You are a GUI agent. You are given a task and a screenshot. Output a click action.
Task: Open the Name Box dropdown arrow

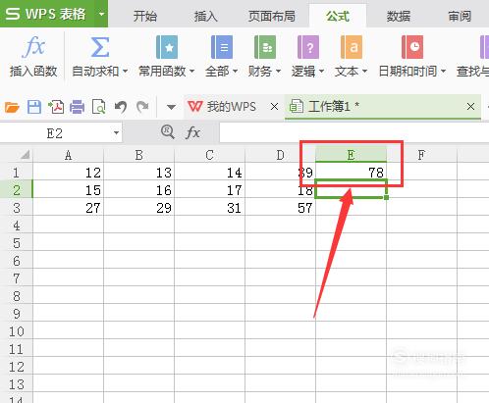click(x=116, y=133)
